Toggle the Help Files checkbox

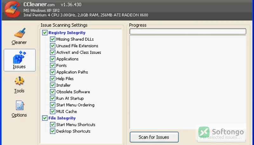pos(52,79)
